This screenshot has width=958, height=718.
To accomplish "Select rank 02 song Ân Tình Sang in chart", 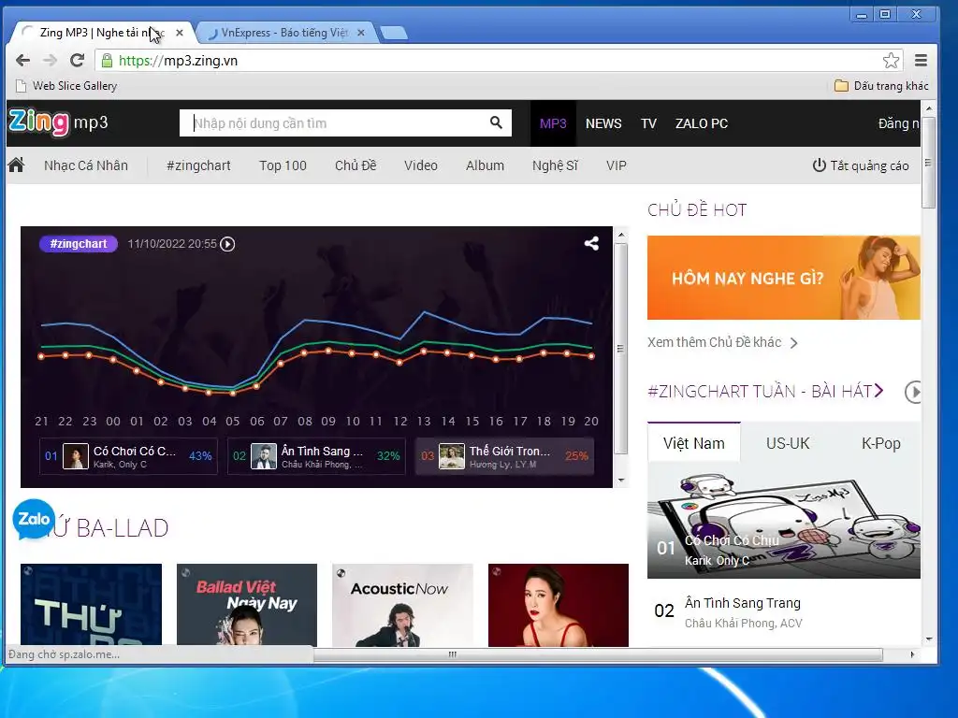I will pos(316,456).
